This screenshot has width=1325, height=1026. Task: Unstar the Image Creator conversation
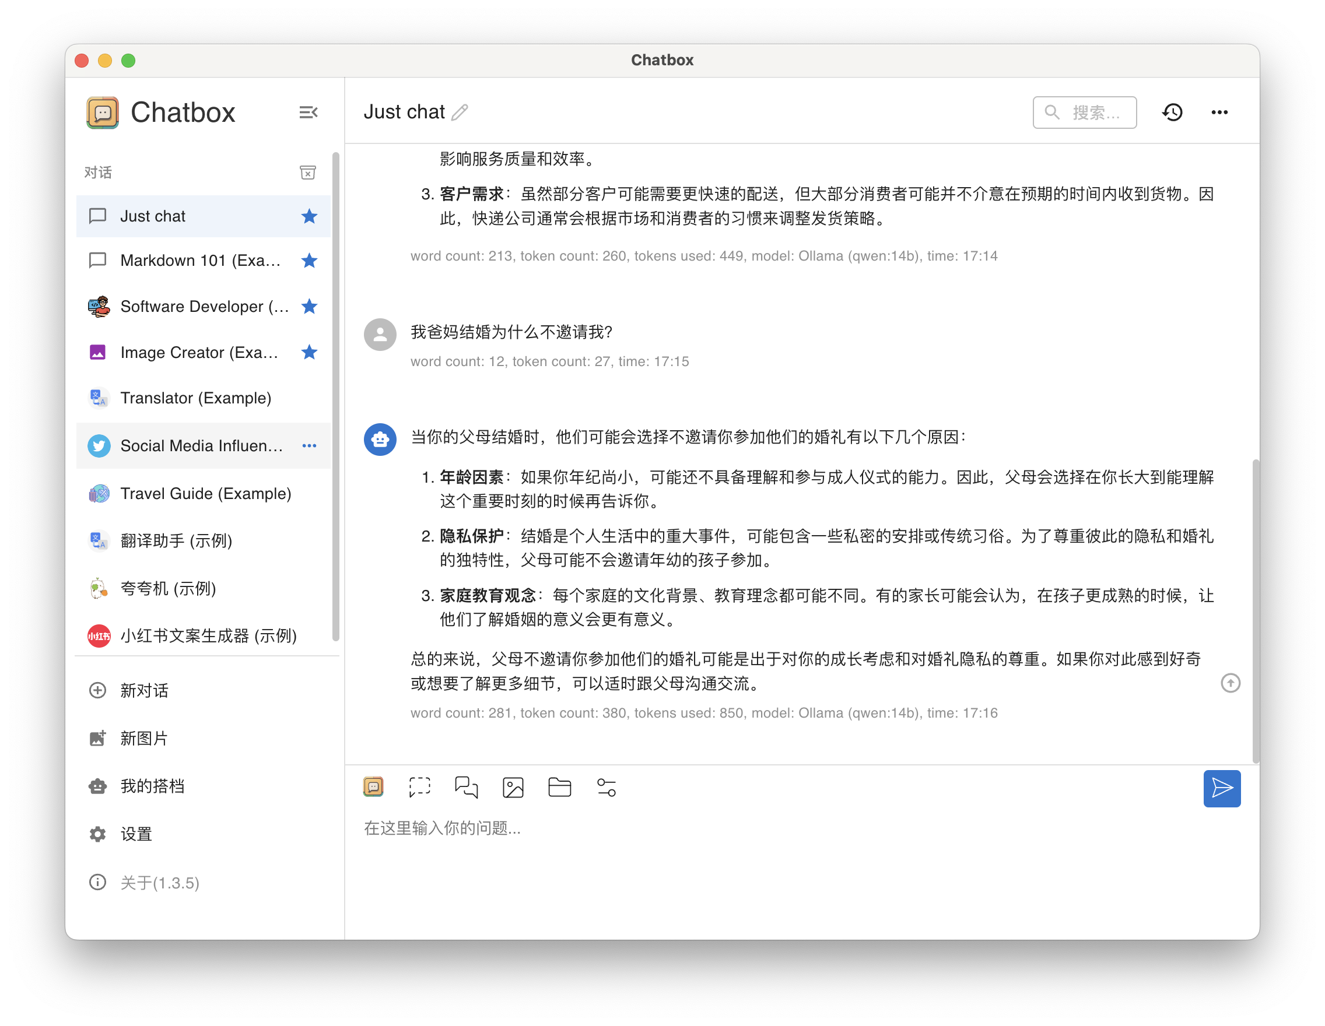tap(310, 352)
